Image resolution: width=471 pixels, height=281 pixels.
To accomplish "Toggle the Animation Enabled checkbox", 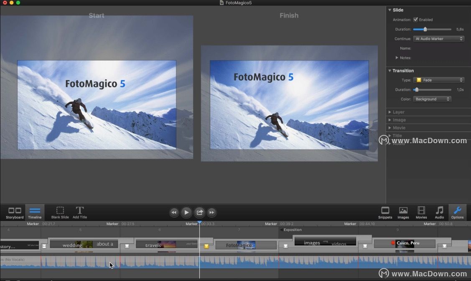I will (415, 20).
